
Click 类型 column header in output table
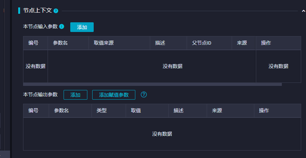102,111
